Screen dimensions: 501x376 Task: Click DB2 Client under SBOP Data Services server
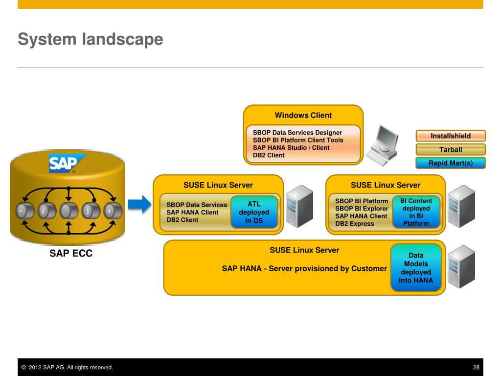[182, 220]
